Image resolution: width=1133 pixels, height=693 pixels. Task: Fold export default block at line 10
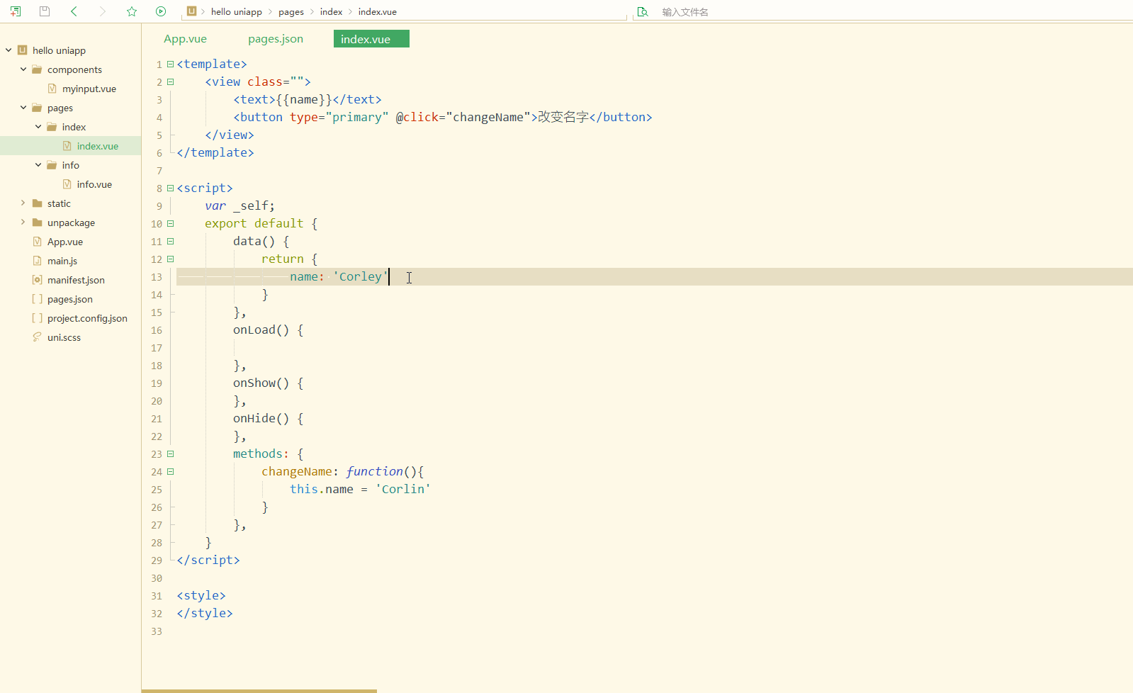pos(170,223)
